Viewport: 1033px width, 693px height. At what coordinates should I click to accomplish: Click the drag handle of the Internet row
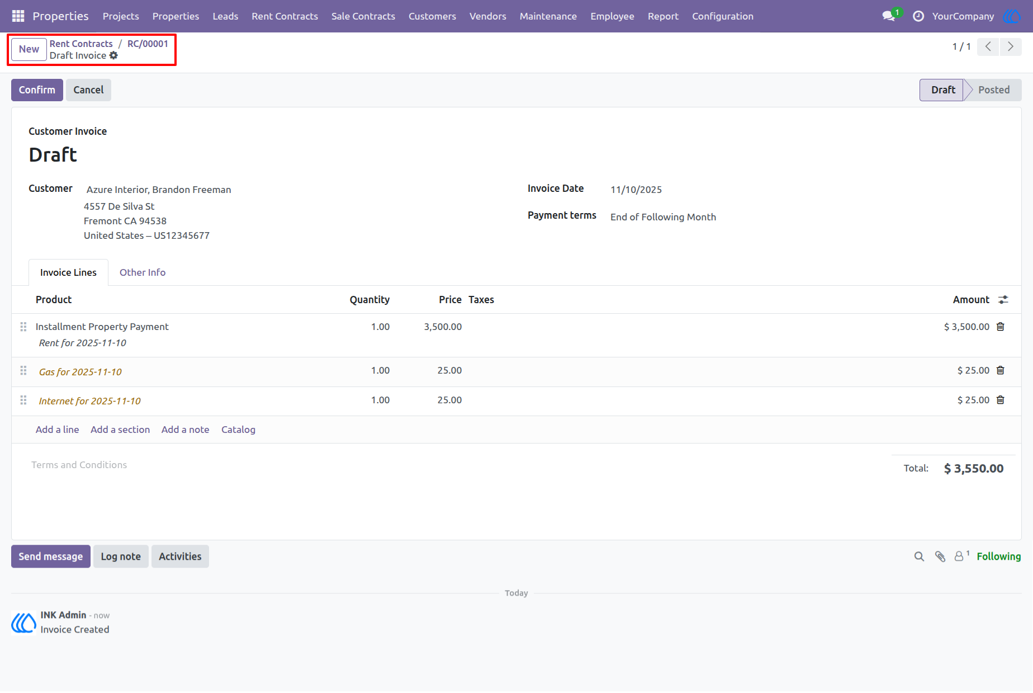(23, 400)
